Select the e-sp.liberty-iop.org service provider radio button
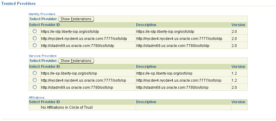Image resolution: width=276 pixels, height=121 pixels. click(35, 73)
